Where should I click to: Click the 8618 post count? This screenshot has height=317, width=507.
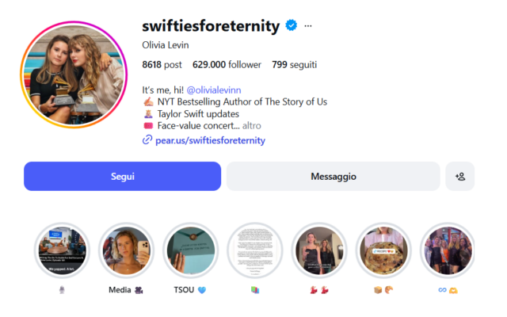tap(162, 64)
